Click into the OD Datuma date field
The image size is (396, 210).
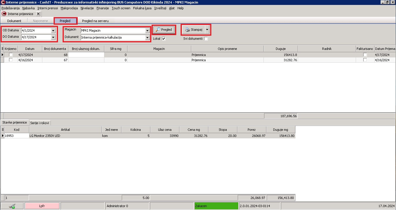point(36,30)
